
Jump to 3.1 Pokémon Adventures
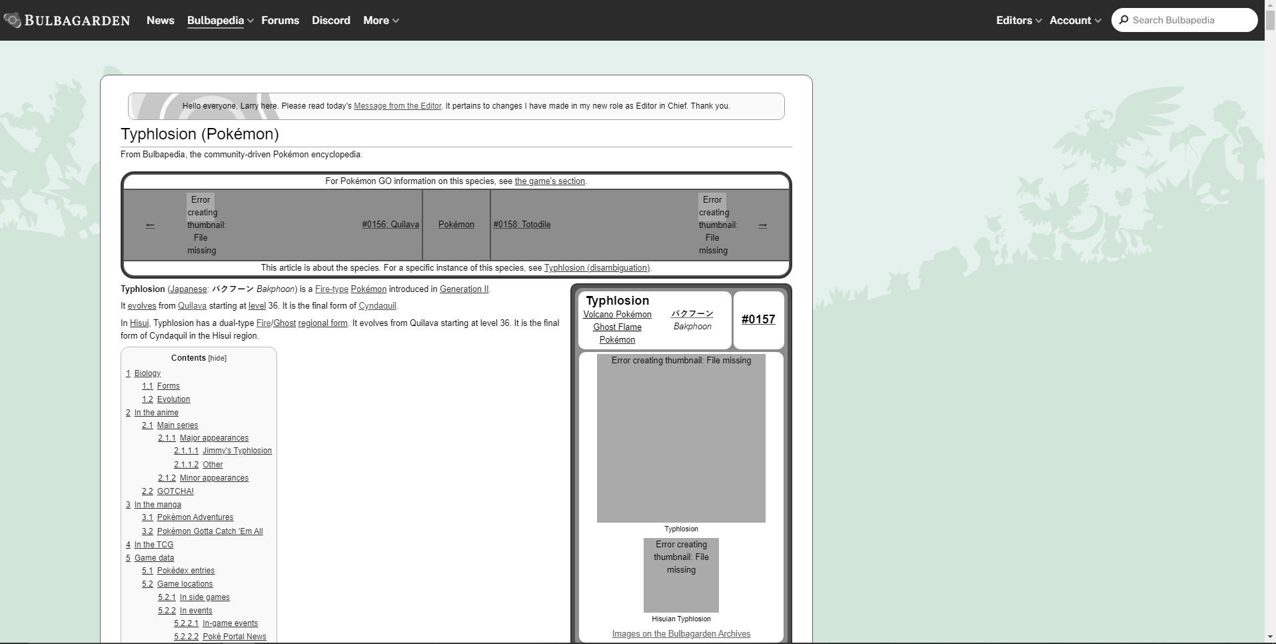tap(188, 517)
